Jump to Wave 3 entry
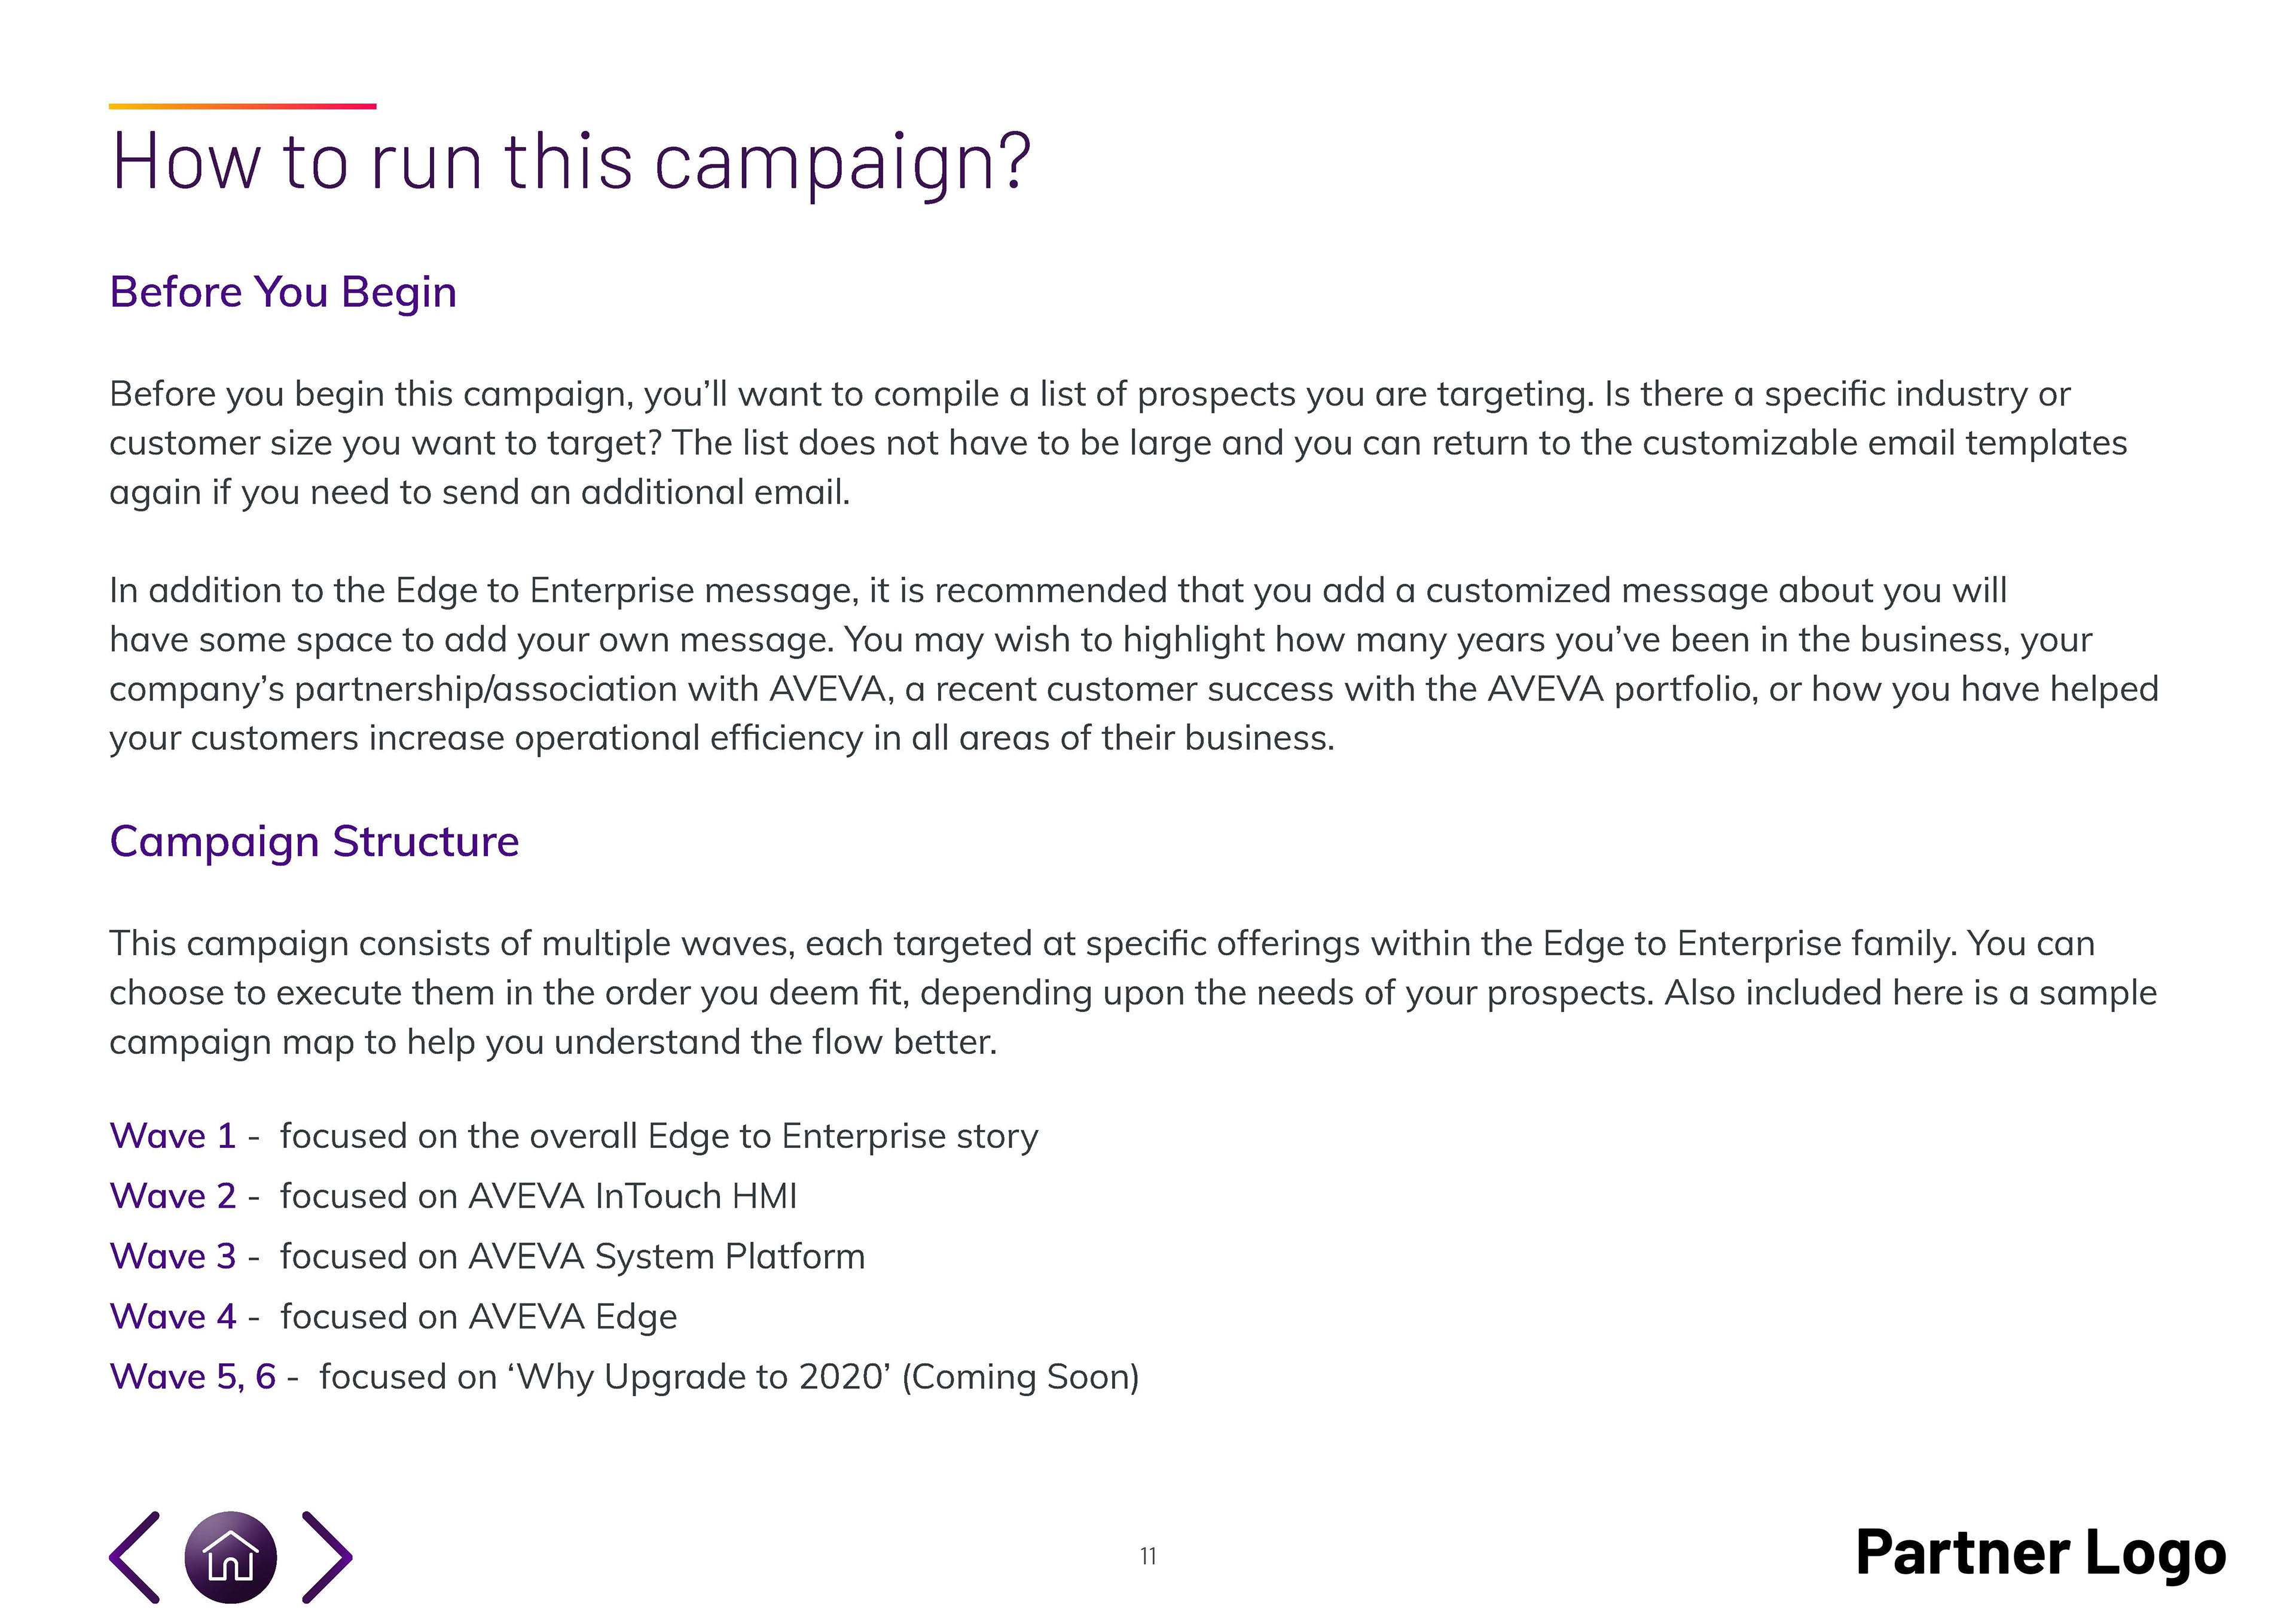Viewport: 2296px width, 1624px height. pyautogui.click(x=173, y=1256)
